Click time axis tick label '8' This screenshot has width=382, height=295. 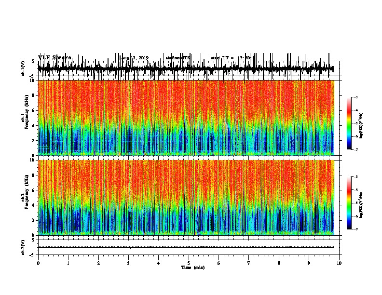(x=279, y=263)
